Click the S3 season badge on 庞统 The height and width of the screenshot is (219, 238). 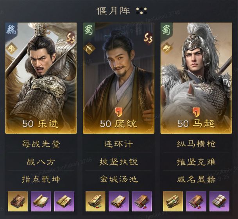coord(148,38)
